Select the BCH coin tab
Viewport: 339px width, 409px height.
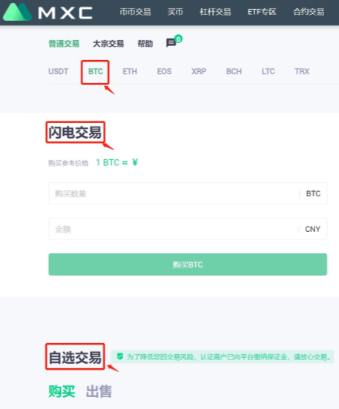[x=234, y=71]
